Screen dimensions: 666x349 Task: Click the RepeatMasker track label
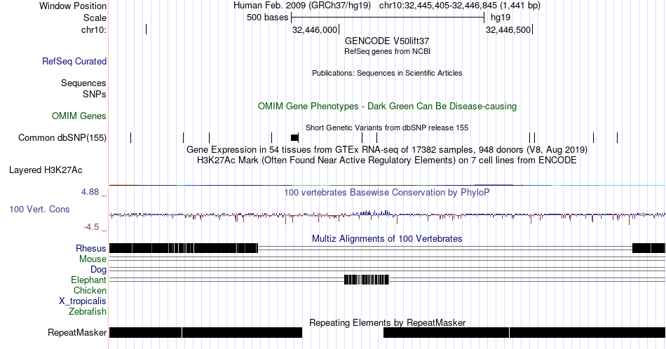click(x=77, y=332)
